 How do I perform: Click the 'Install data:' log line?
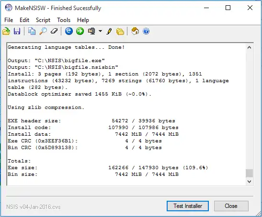coord(93,134)
